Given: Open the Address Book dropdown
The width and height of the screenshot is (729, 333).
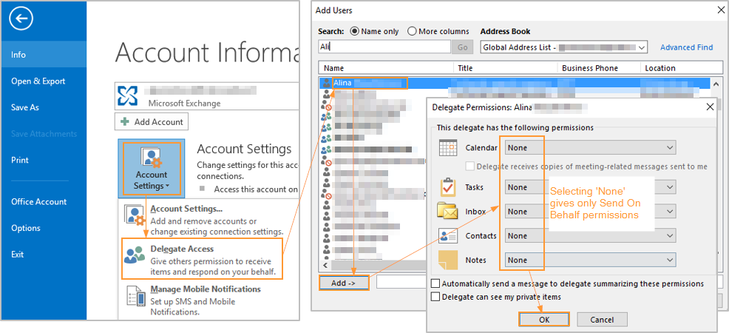Looking at the screenshot, I should click(564, 47).
